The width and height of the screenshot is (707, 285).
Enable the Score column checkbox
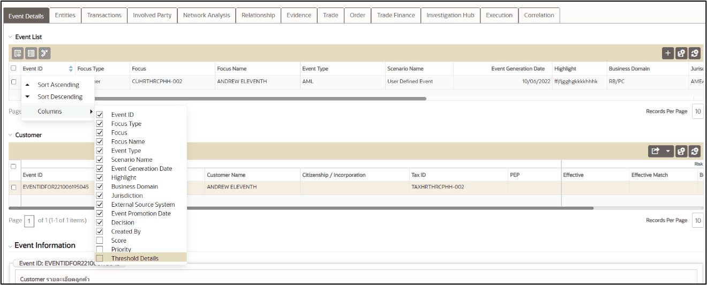tap(100, 241)
